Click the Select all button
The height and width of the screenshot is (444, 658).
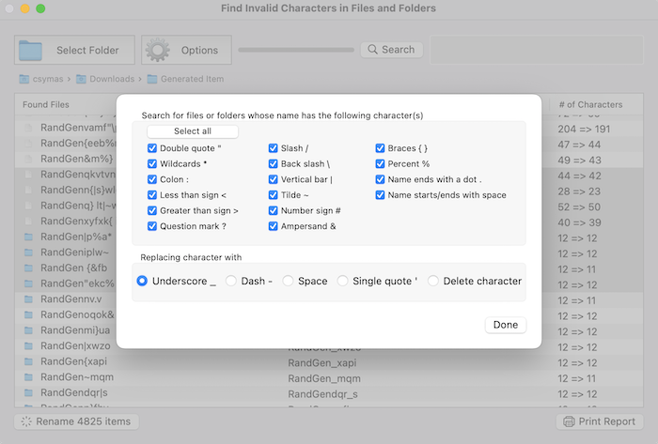(x=193, y=131)
